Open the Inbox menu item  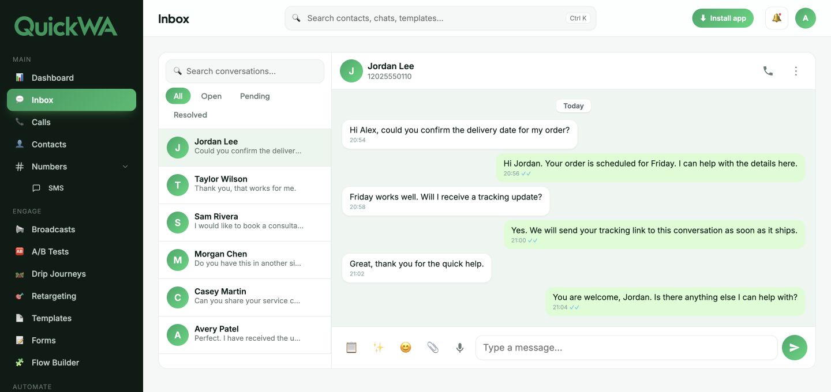click(72, 100)
